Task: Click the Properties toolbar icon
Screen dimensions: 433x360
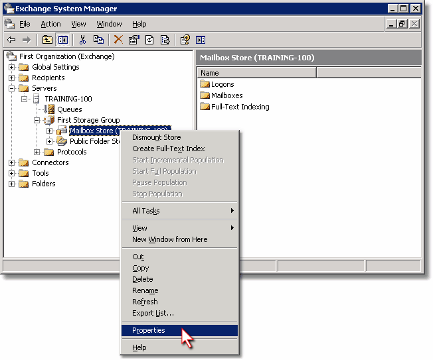Action: click(134, 40)
